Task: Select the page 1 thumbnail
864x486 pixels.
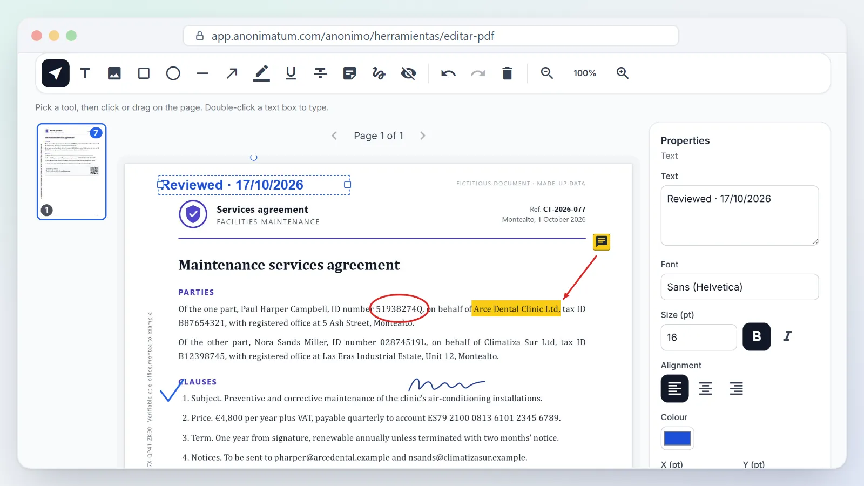Action: [x=72, y=172]
